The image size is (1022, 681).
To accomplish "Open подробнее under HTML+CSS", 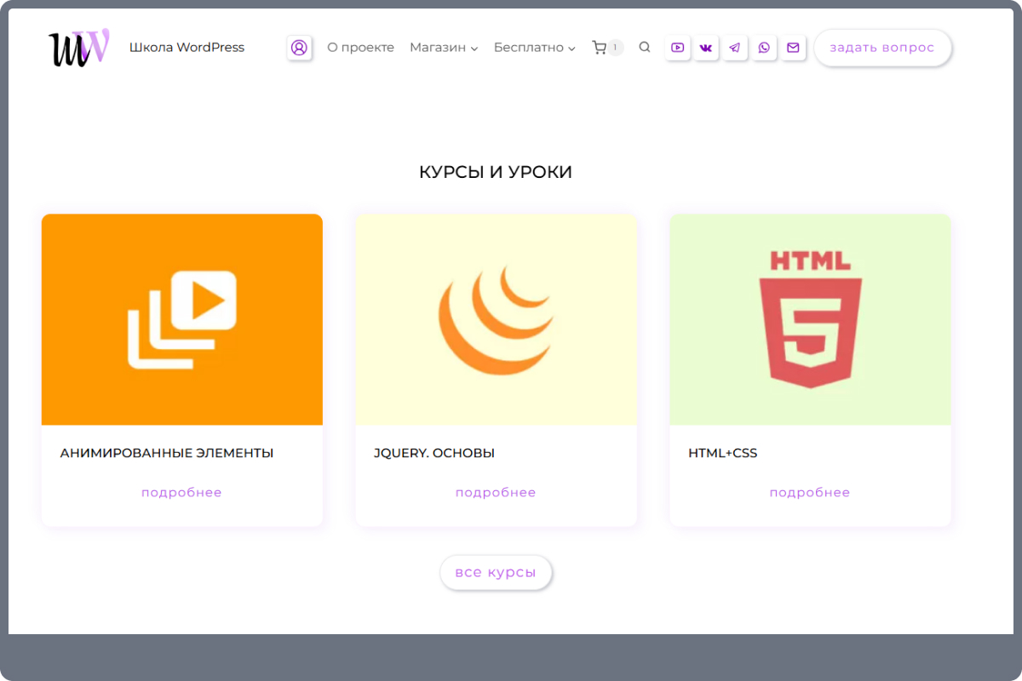I will 810,493.
